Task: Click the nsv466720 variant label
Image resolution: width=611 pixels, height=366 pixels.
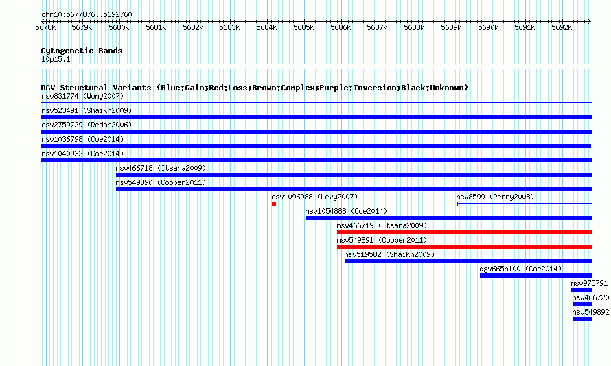Action: click(590, 297)
